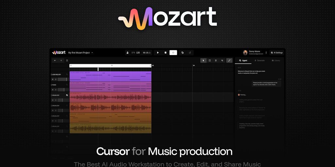The image size is (335, 167).
Task: Click the Mozart logo in the app header
Action: coord(59,53)
